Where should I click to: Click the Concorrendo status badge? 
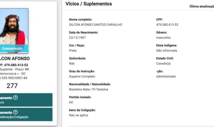[x=12, y=49]
